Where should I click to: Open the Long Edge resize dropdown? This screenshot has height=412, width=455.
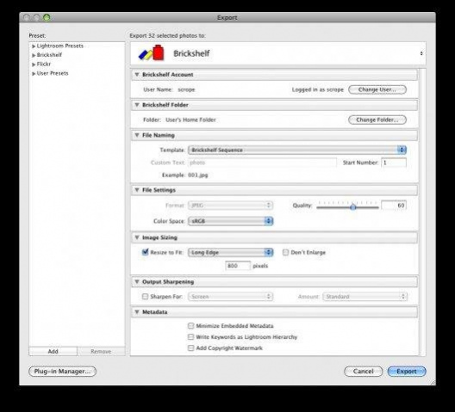[x=230, y=252]
